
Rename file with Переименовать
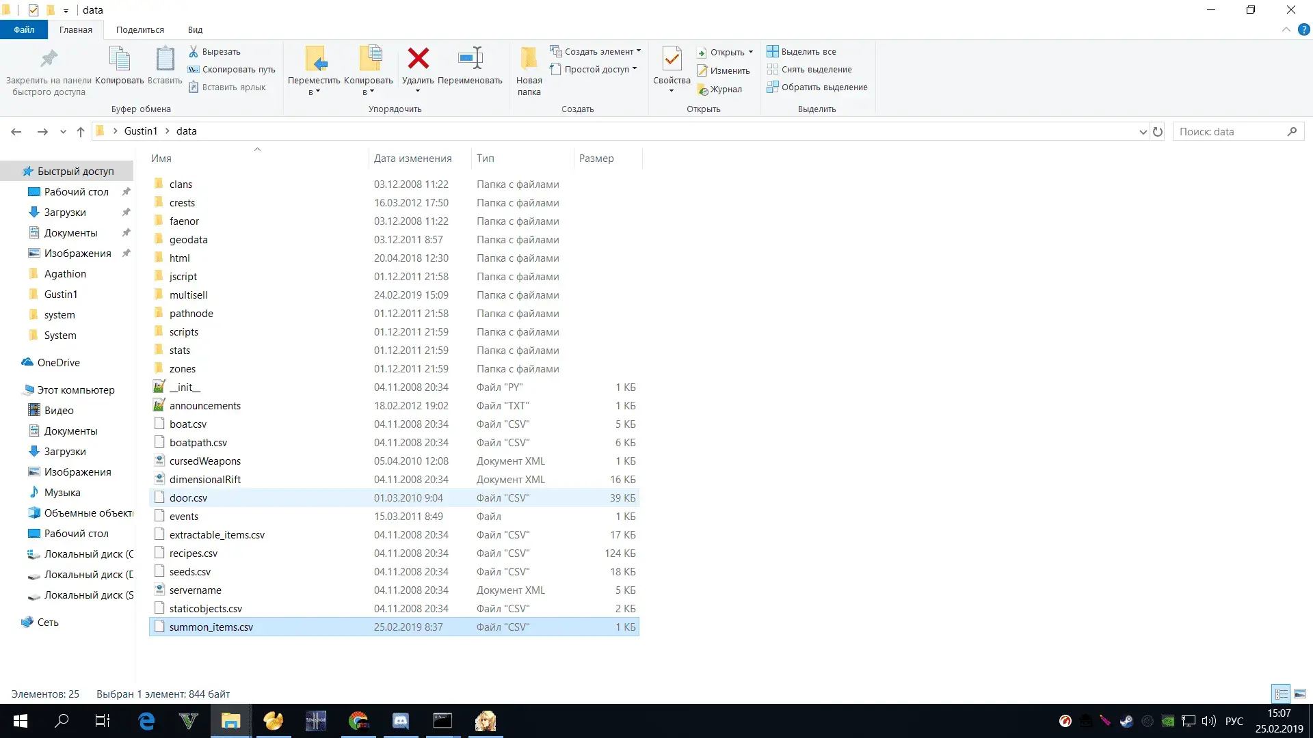pyautogui.click(x=470, y=66)
